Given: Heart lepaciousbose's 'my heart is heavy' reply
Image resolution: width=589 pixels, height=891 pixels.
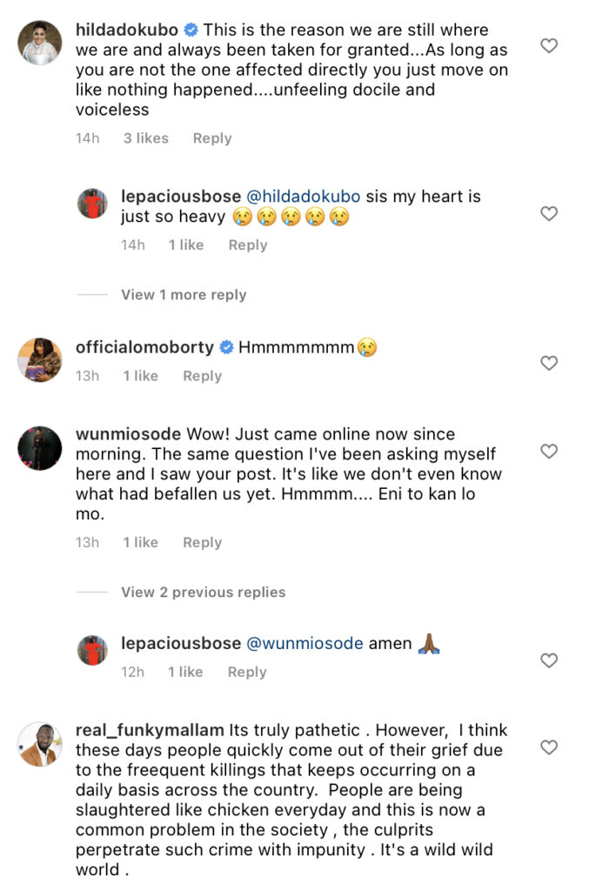Looking at the screenshot, I should tap(548, 213).
